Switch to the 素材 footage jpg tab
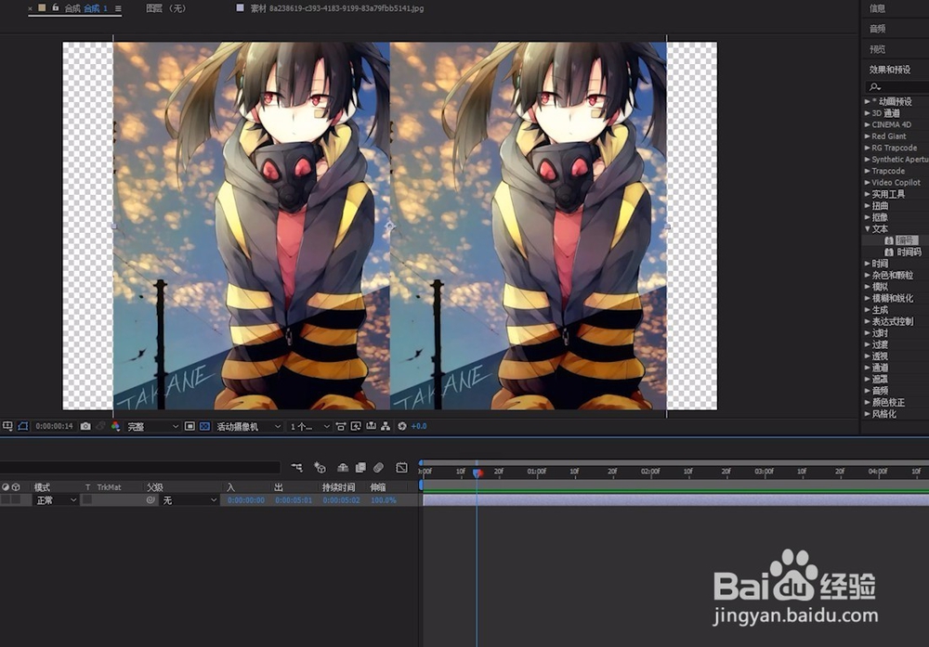 pos(336,8)
